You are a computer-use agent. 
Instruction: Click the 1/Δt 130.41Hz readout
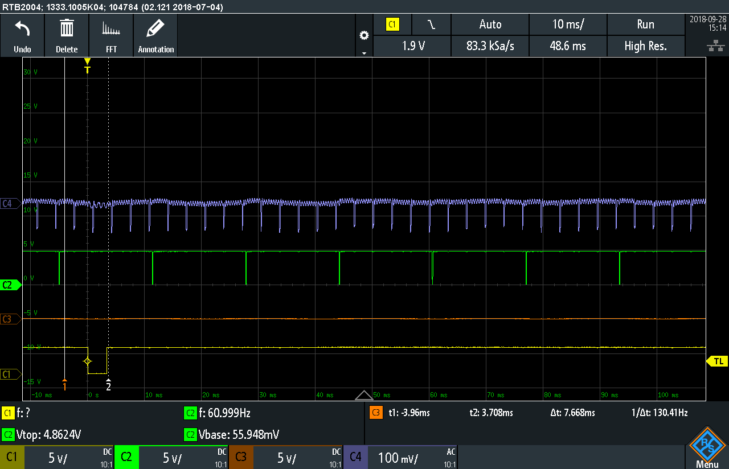659,413
